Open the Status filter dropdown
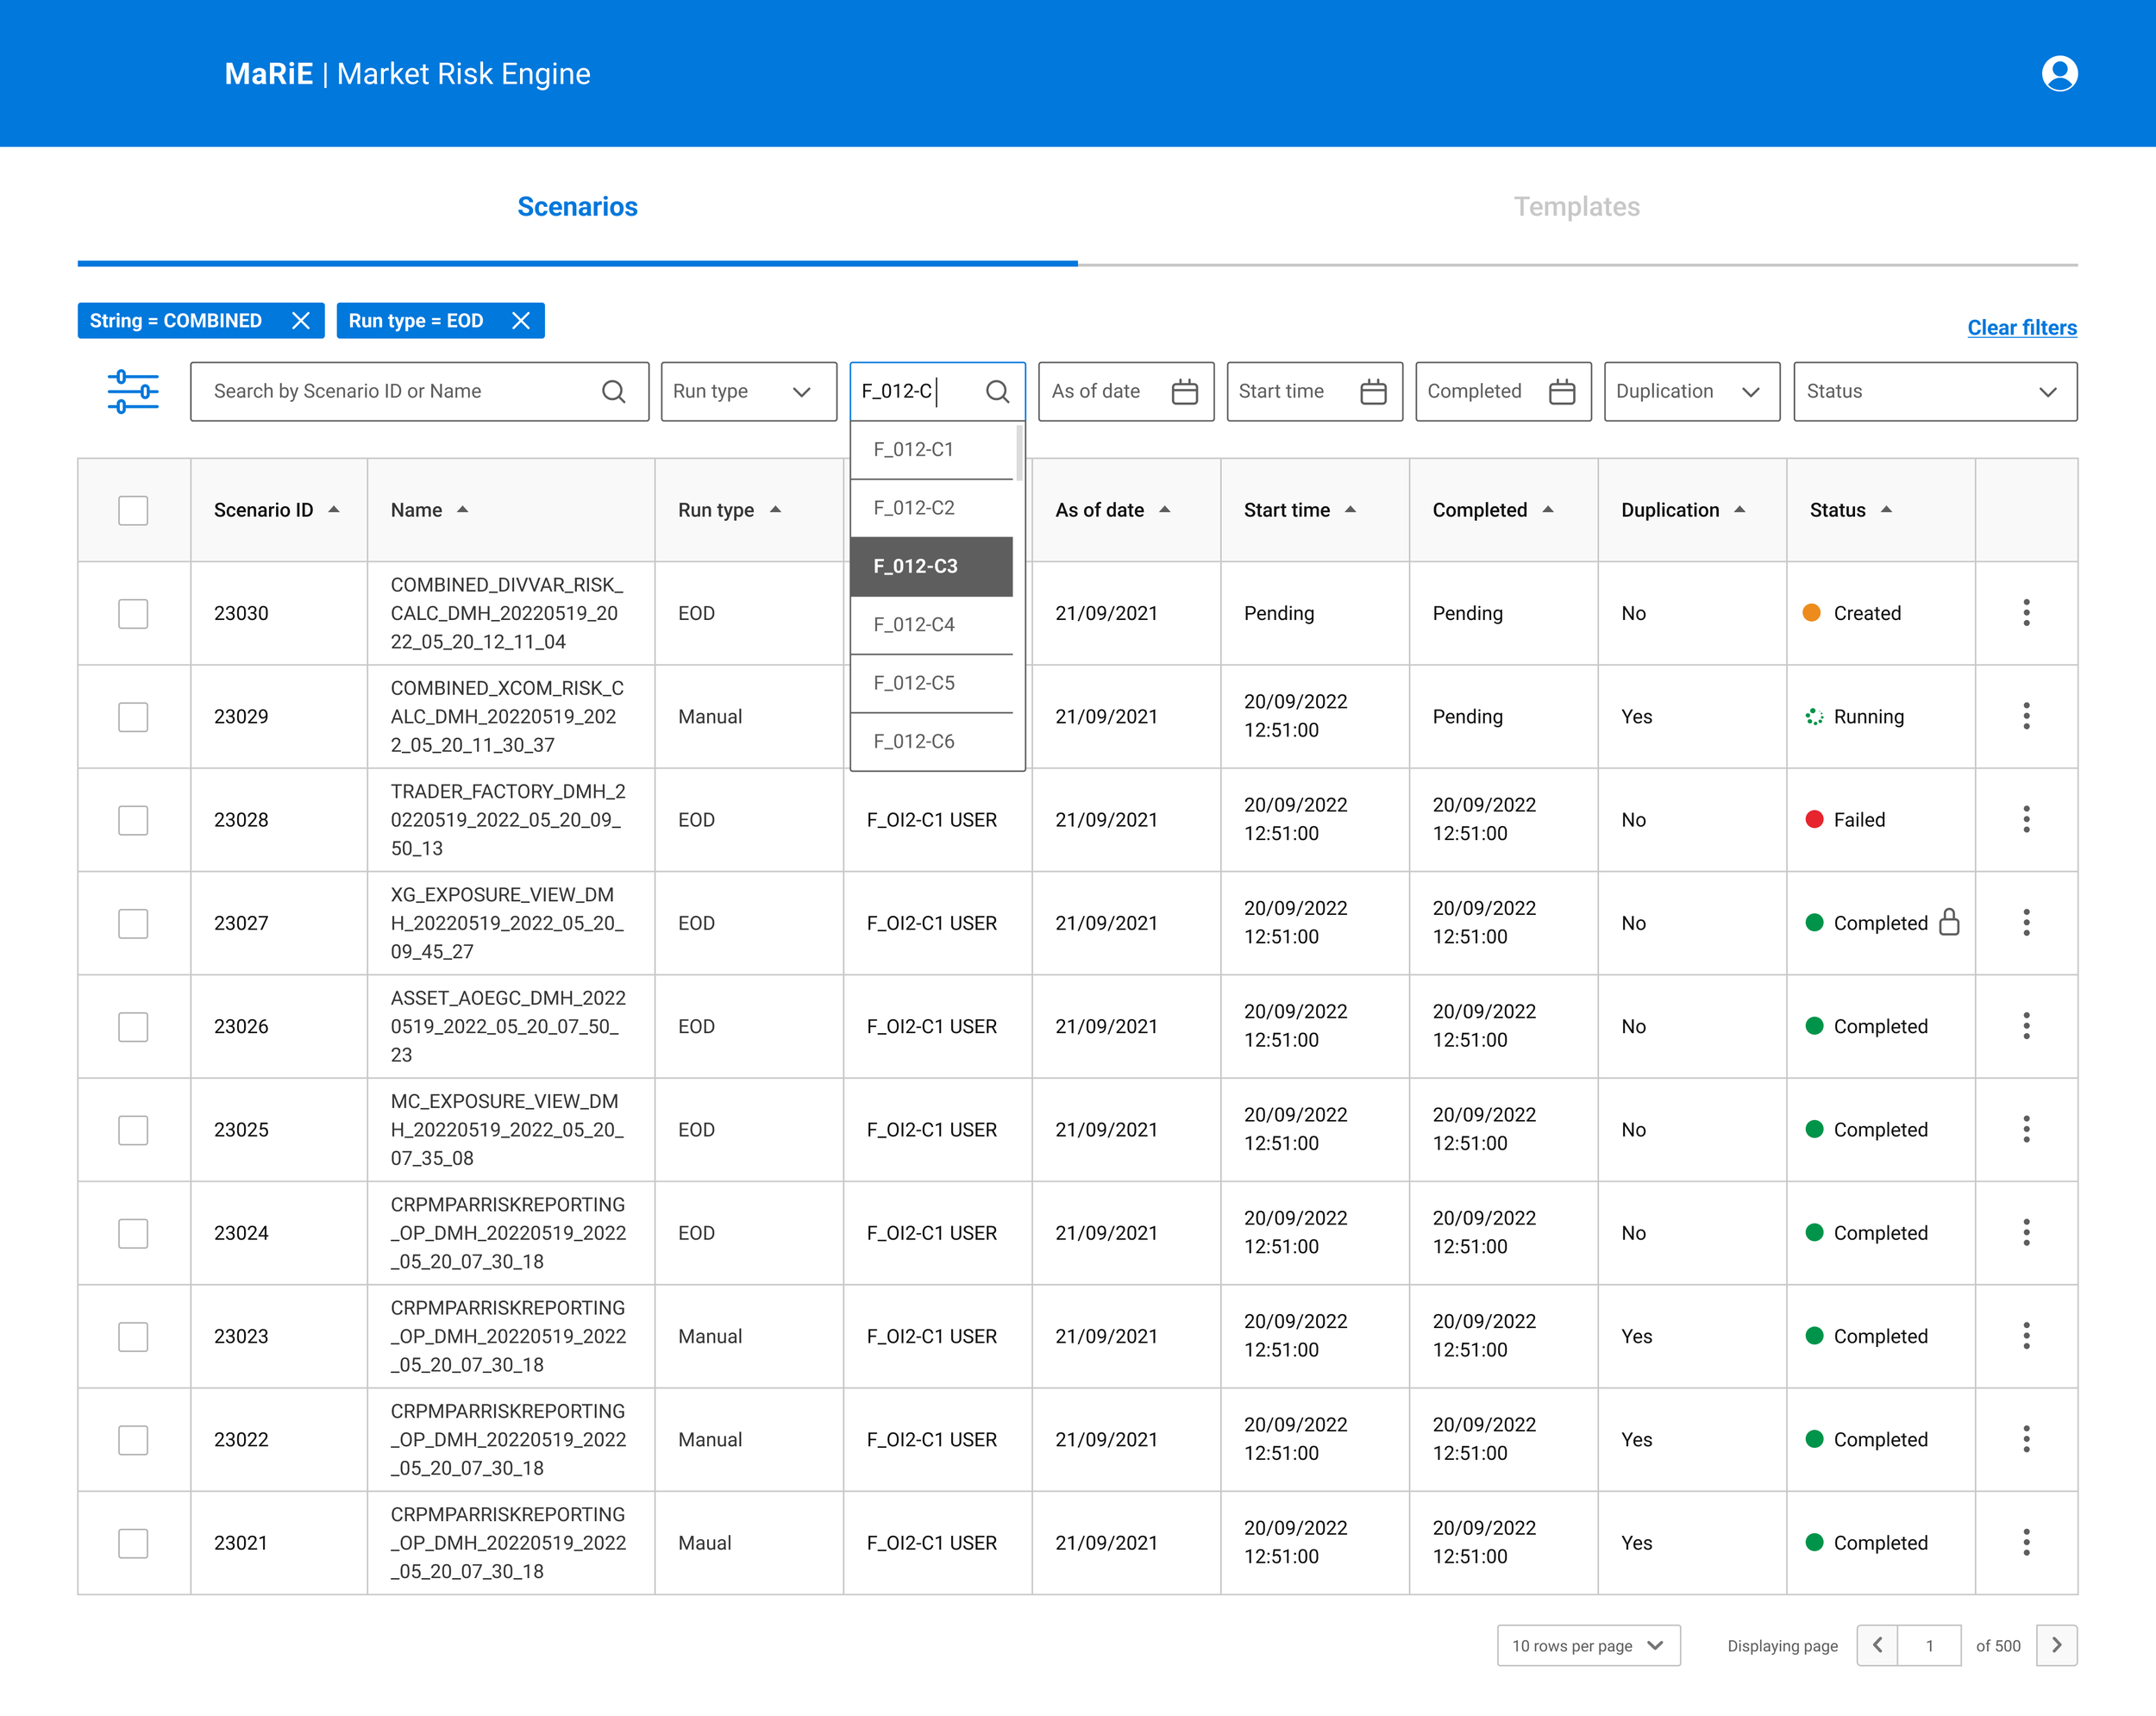 coord(1934,391)
